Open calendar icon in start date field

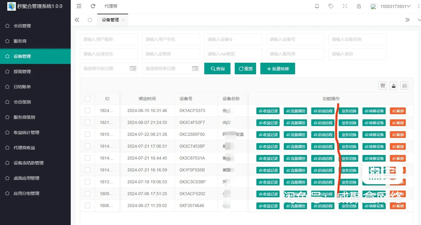tap(133, 69)
